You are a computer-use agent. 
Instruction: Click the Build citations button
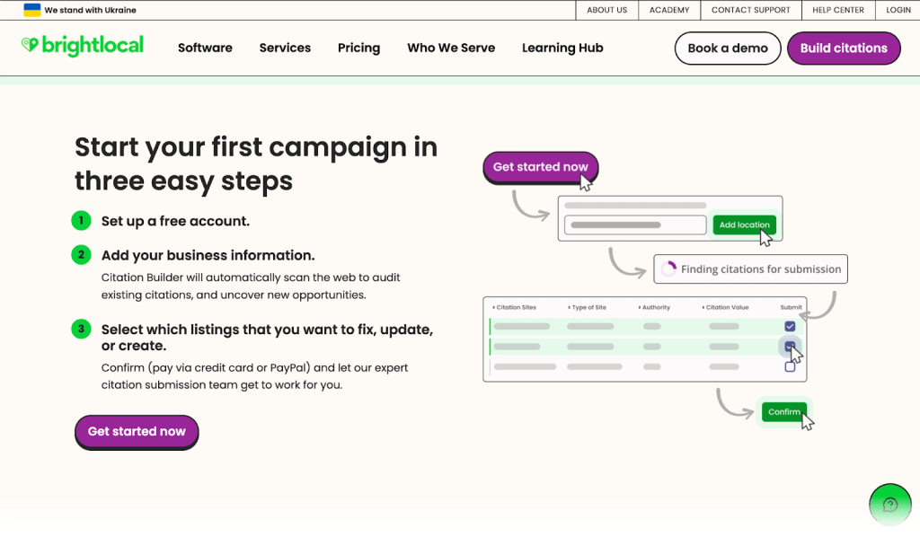pos(844,48)
